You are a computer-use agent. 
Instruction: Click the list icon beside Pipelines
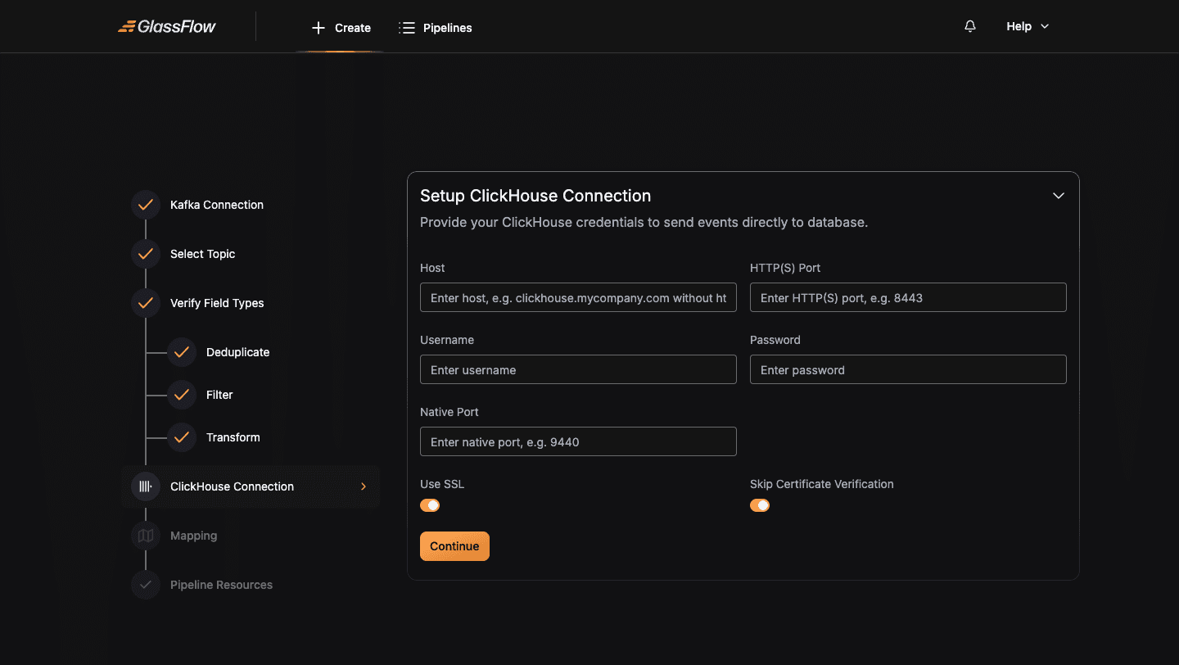407,28
